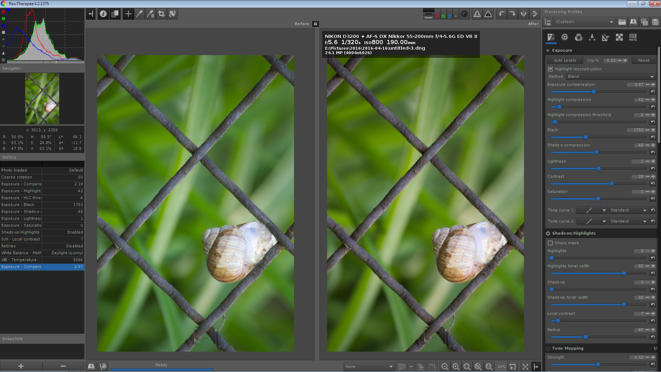This screenshot has height=372, width=661.
Task: Change the preview background color bars
Action: coord(429,14)
